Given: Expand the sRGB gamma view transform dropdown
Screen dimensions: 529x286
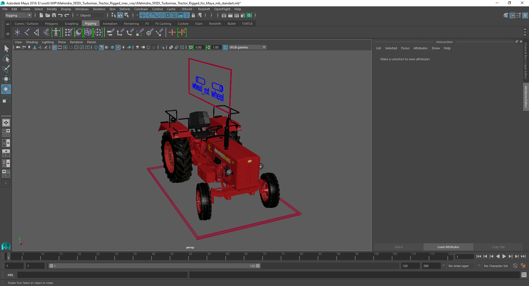Looking at the screenshot, I should [x=264, y=47].
